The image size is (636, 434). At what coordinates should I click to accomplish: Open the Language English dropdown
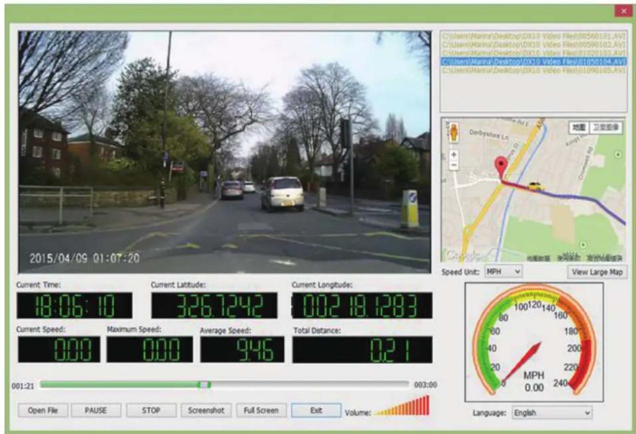point(552,413)
